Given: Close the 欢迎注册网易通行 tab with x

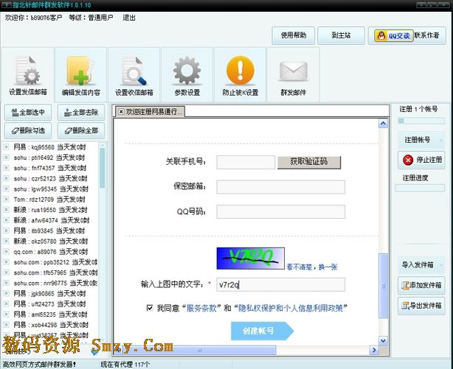Looking at the screenshot, I should (121, 112).
